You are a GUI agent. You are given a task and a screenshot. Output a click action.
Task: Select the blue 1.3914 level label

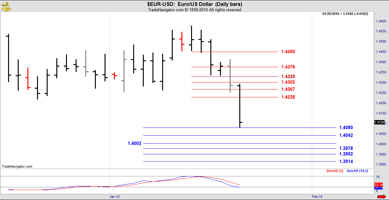346,161
